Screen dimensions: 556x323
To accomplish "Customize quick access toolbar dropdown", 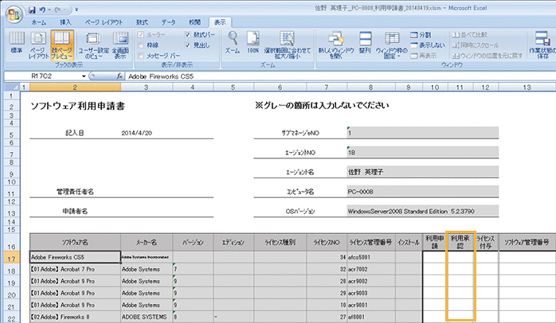I will point(77,10).
